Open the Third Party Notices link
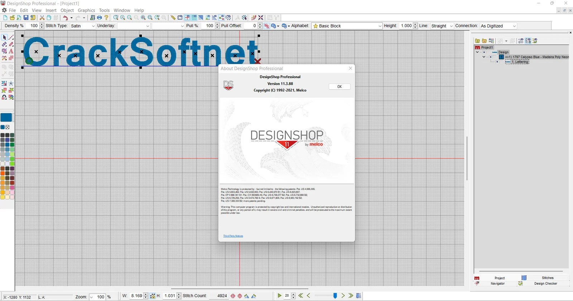This screenshot has height=301, width=573. [x=233, y=236]
